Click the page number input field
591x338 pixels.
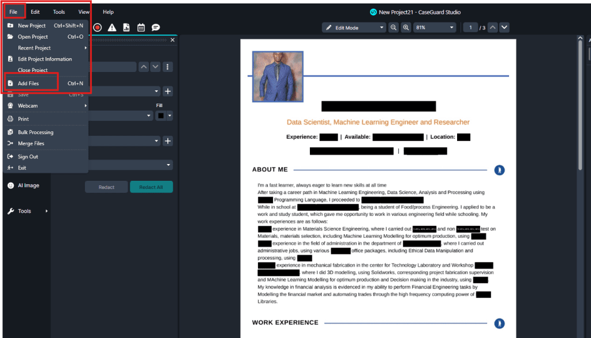click(x=470, y=28)
